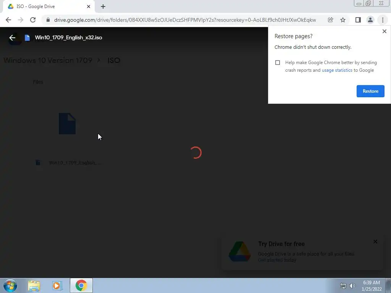This screenshot has height=293, width=391.
Task: Open the volume tray icon
Action: click(x=352, y=286)
